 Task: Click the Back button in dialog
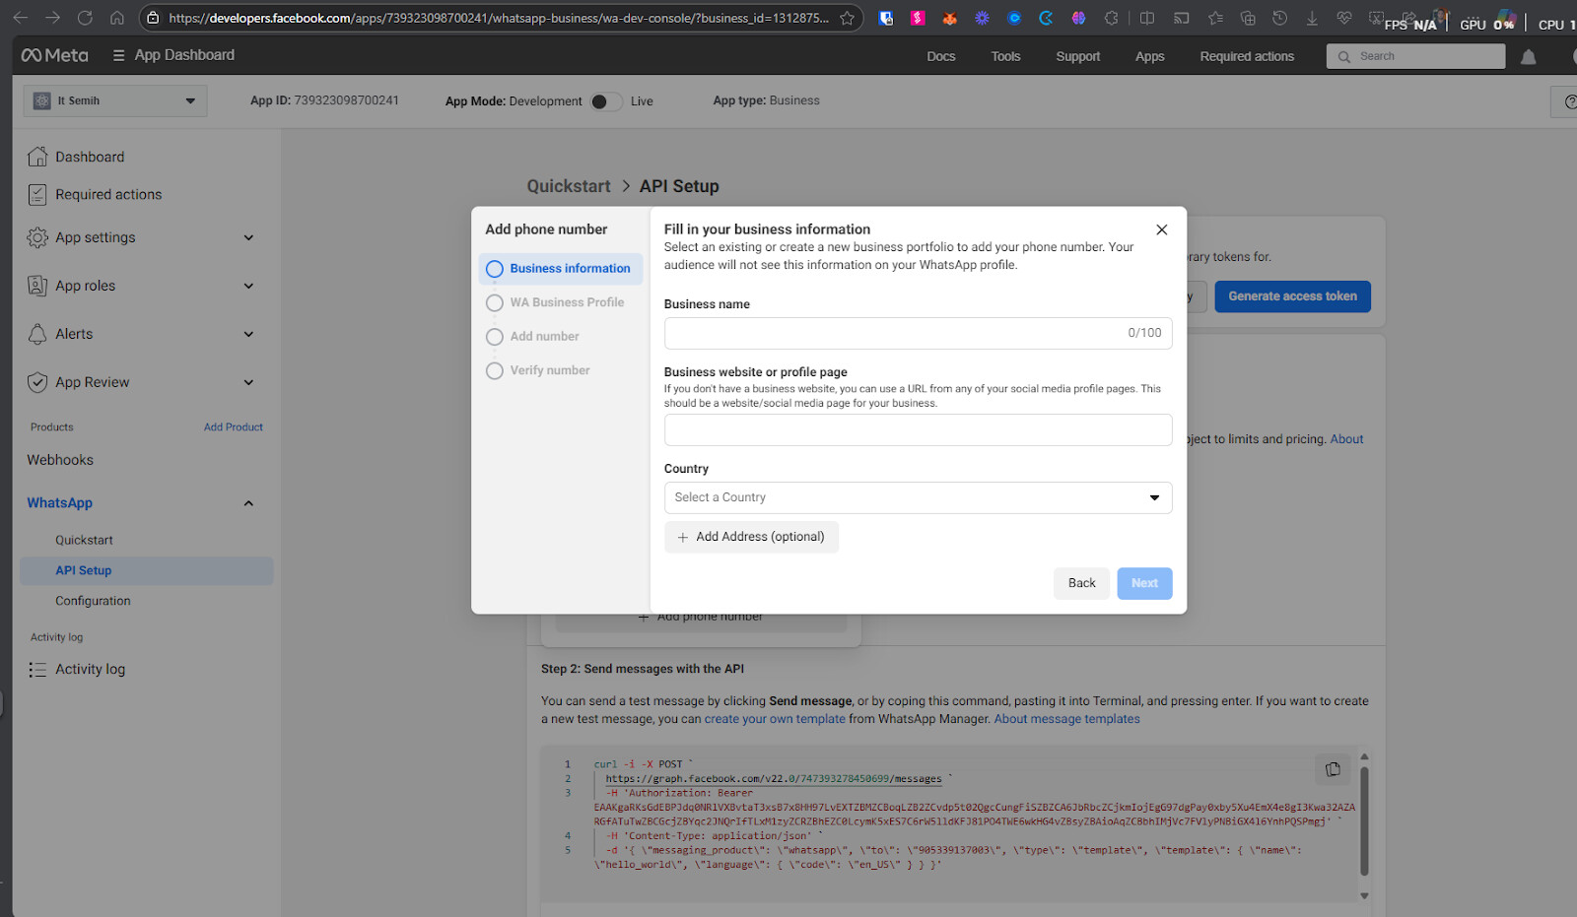pyautogui.click(x=1081, y=583)
